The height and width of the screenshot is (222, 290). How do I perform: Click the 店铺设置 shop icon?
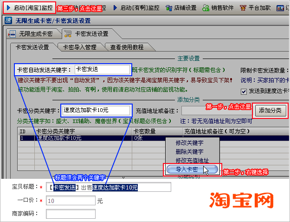point(169,8)
